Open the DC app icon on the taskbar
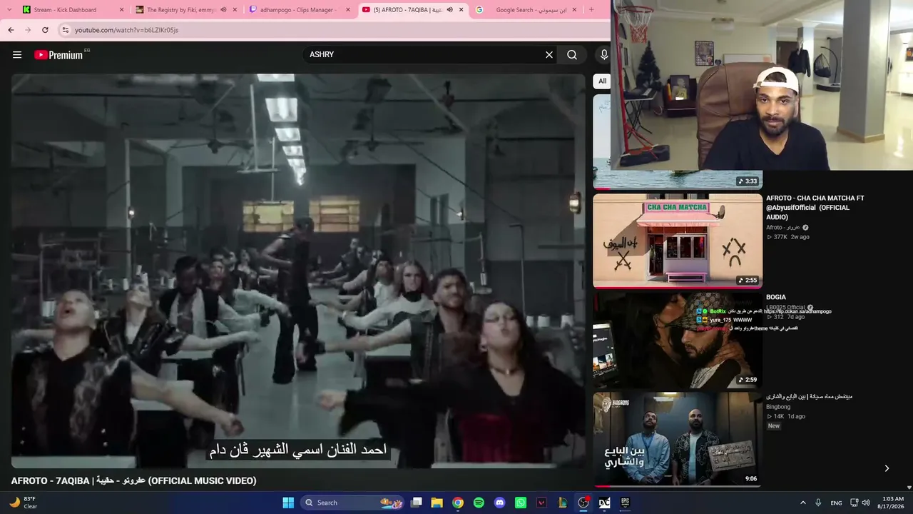Screen dimensions: 913x514 coord(604,503)
